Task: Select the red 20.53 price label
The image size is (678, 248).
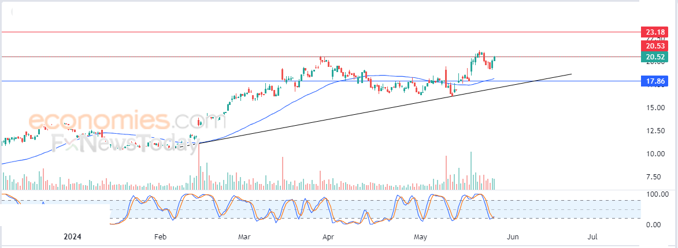Action: pyautogui.click(x=655, y=46)
